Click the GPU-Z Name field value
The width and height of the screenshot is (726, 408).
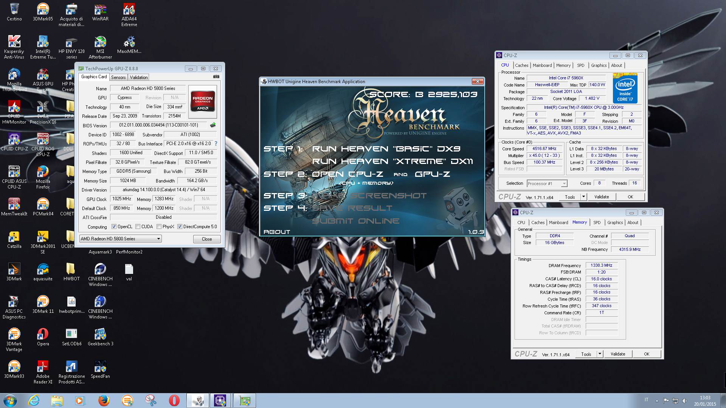148,88
